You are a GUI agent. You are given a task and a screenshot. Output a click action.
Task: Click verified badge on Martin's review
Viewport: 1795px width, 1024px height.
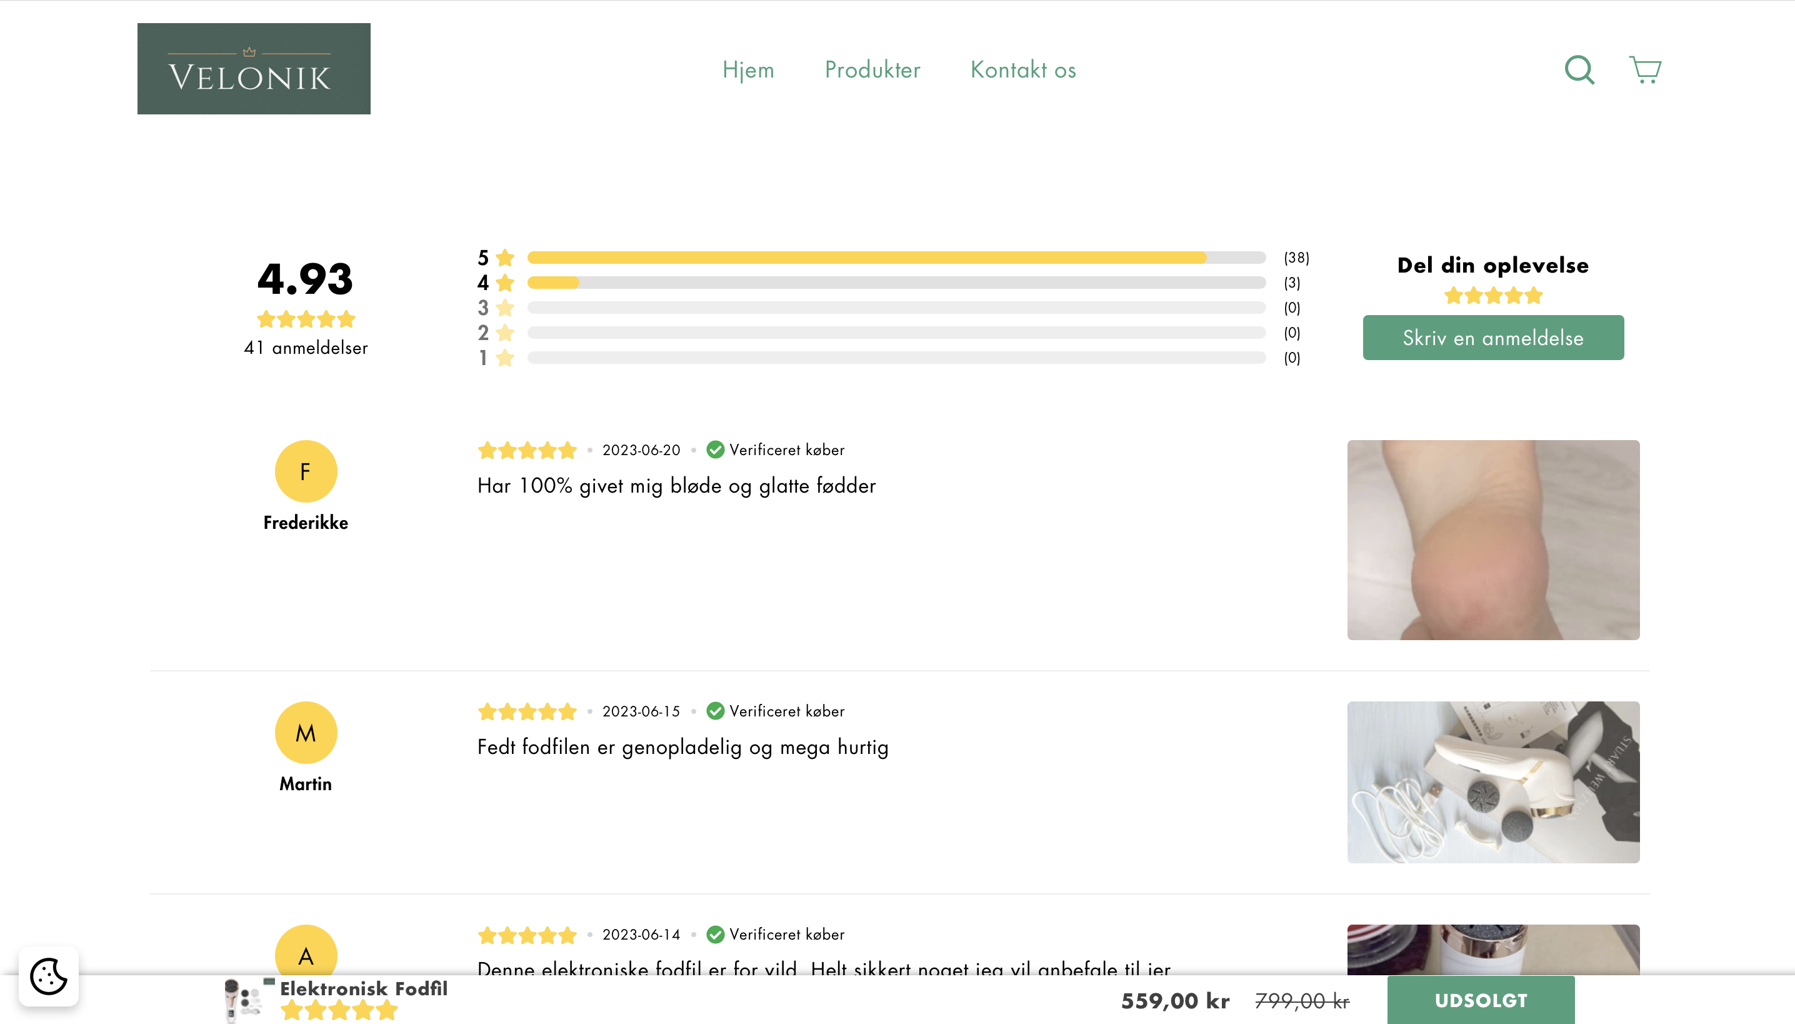(x=715, y=711)
